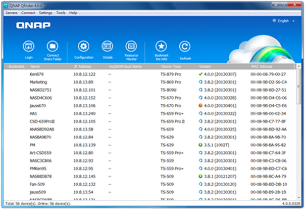The image size is (305, 209).
Task: Sort by Bookmark column header
Action: 16,66
